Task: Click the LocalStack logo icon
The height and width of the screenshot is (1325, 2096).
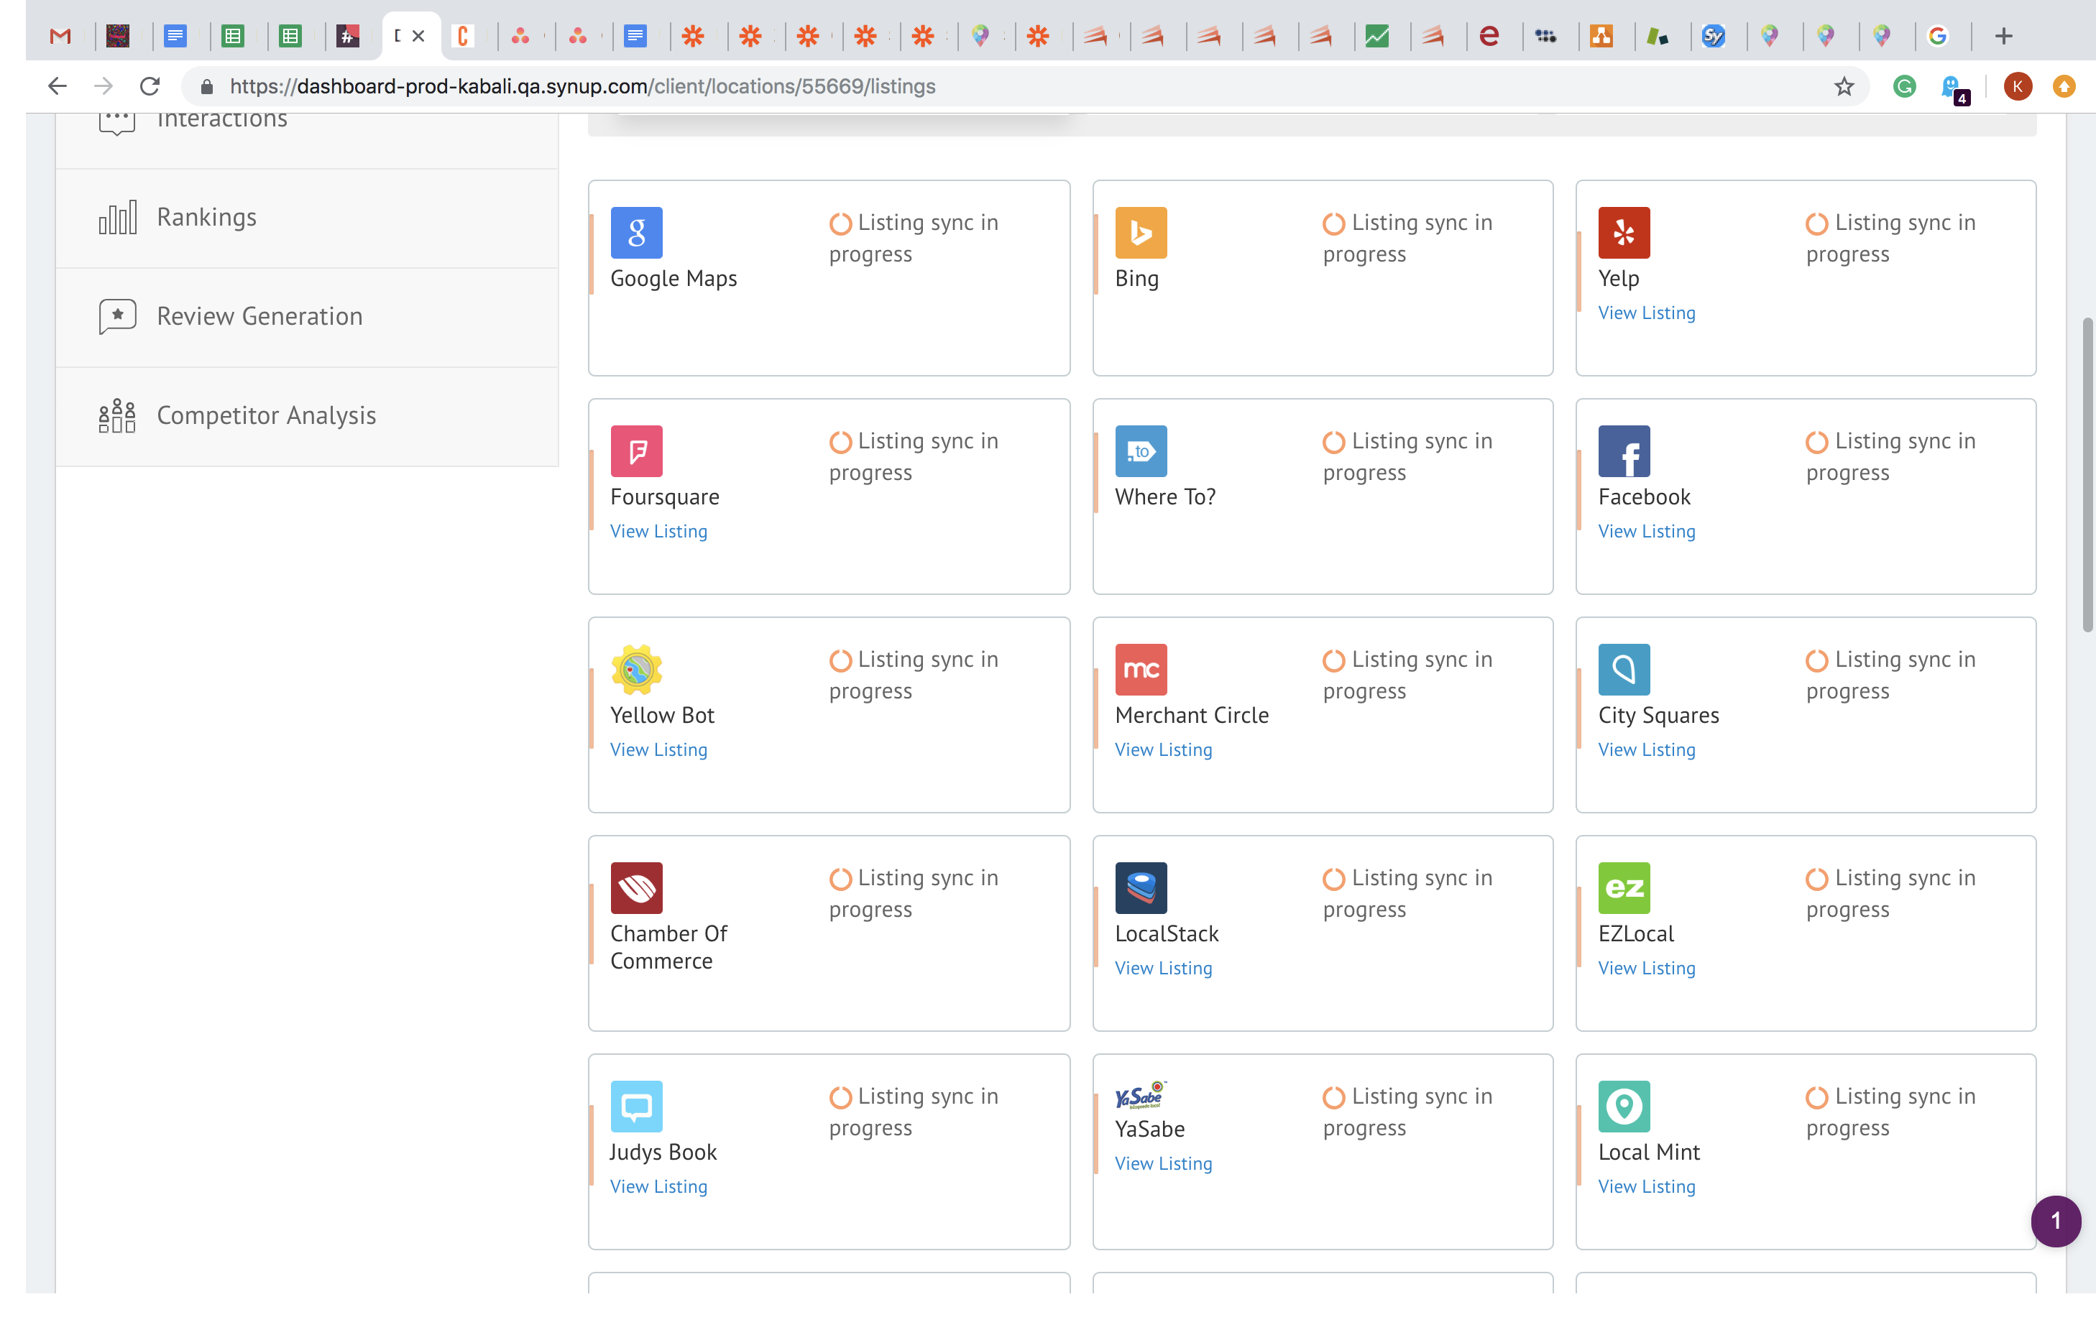Action: point(1140,887)
